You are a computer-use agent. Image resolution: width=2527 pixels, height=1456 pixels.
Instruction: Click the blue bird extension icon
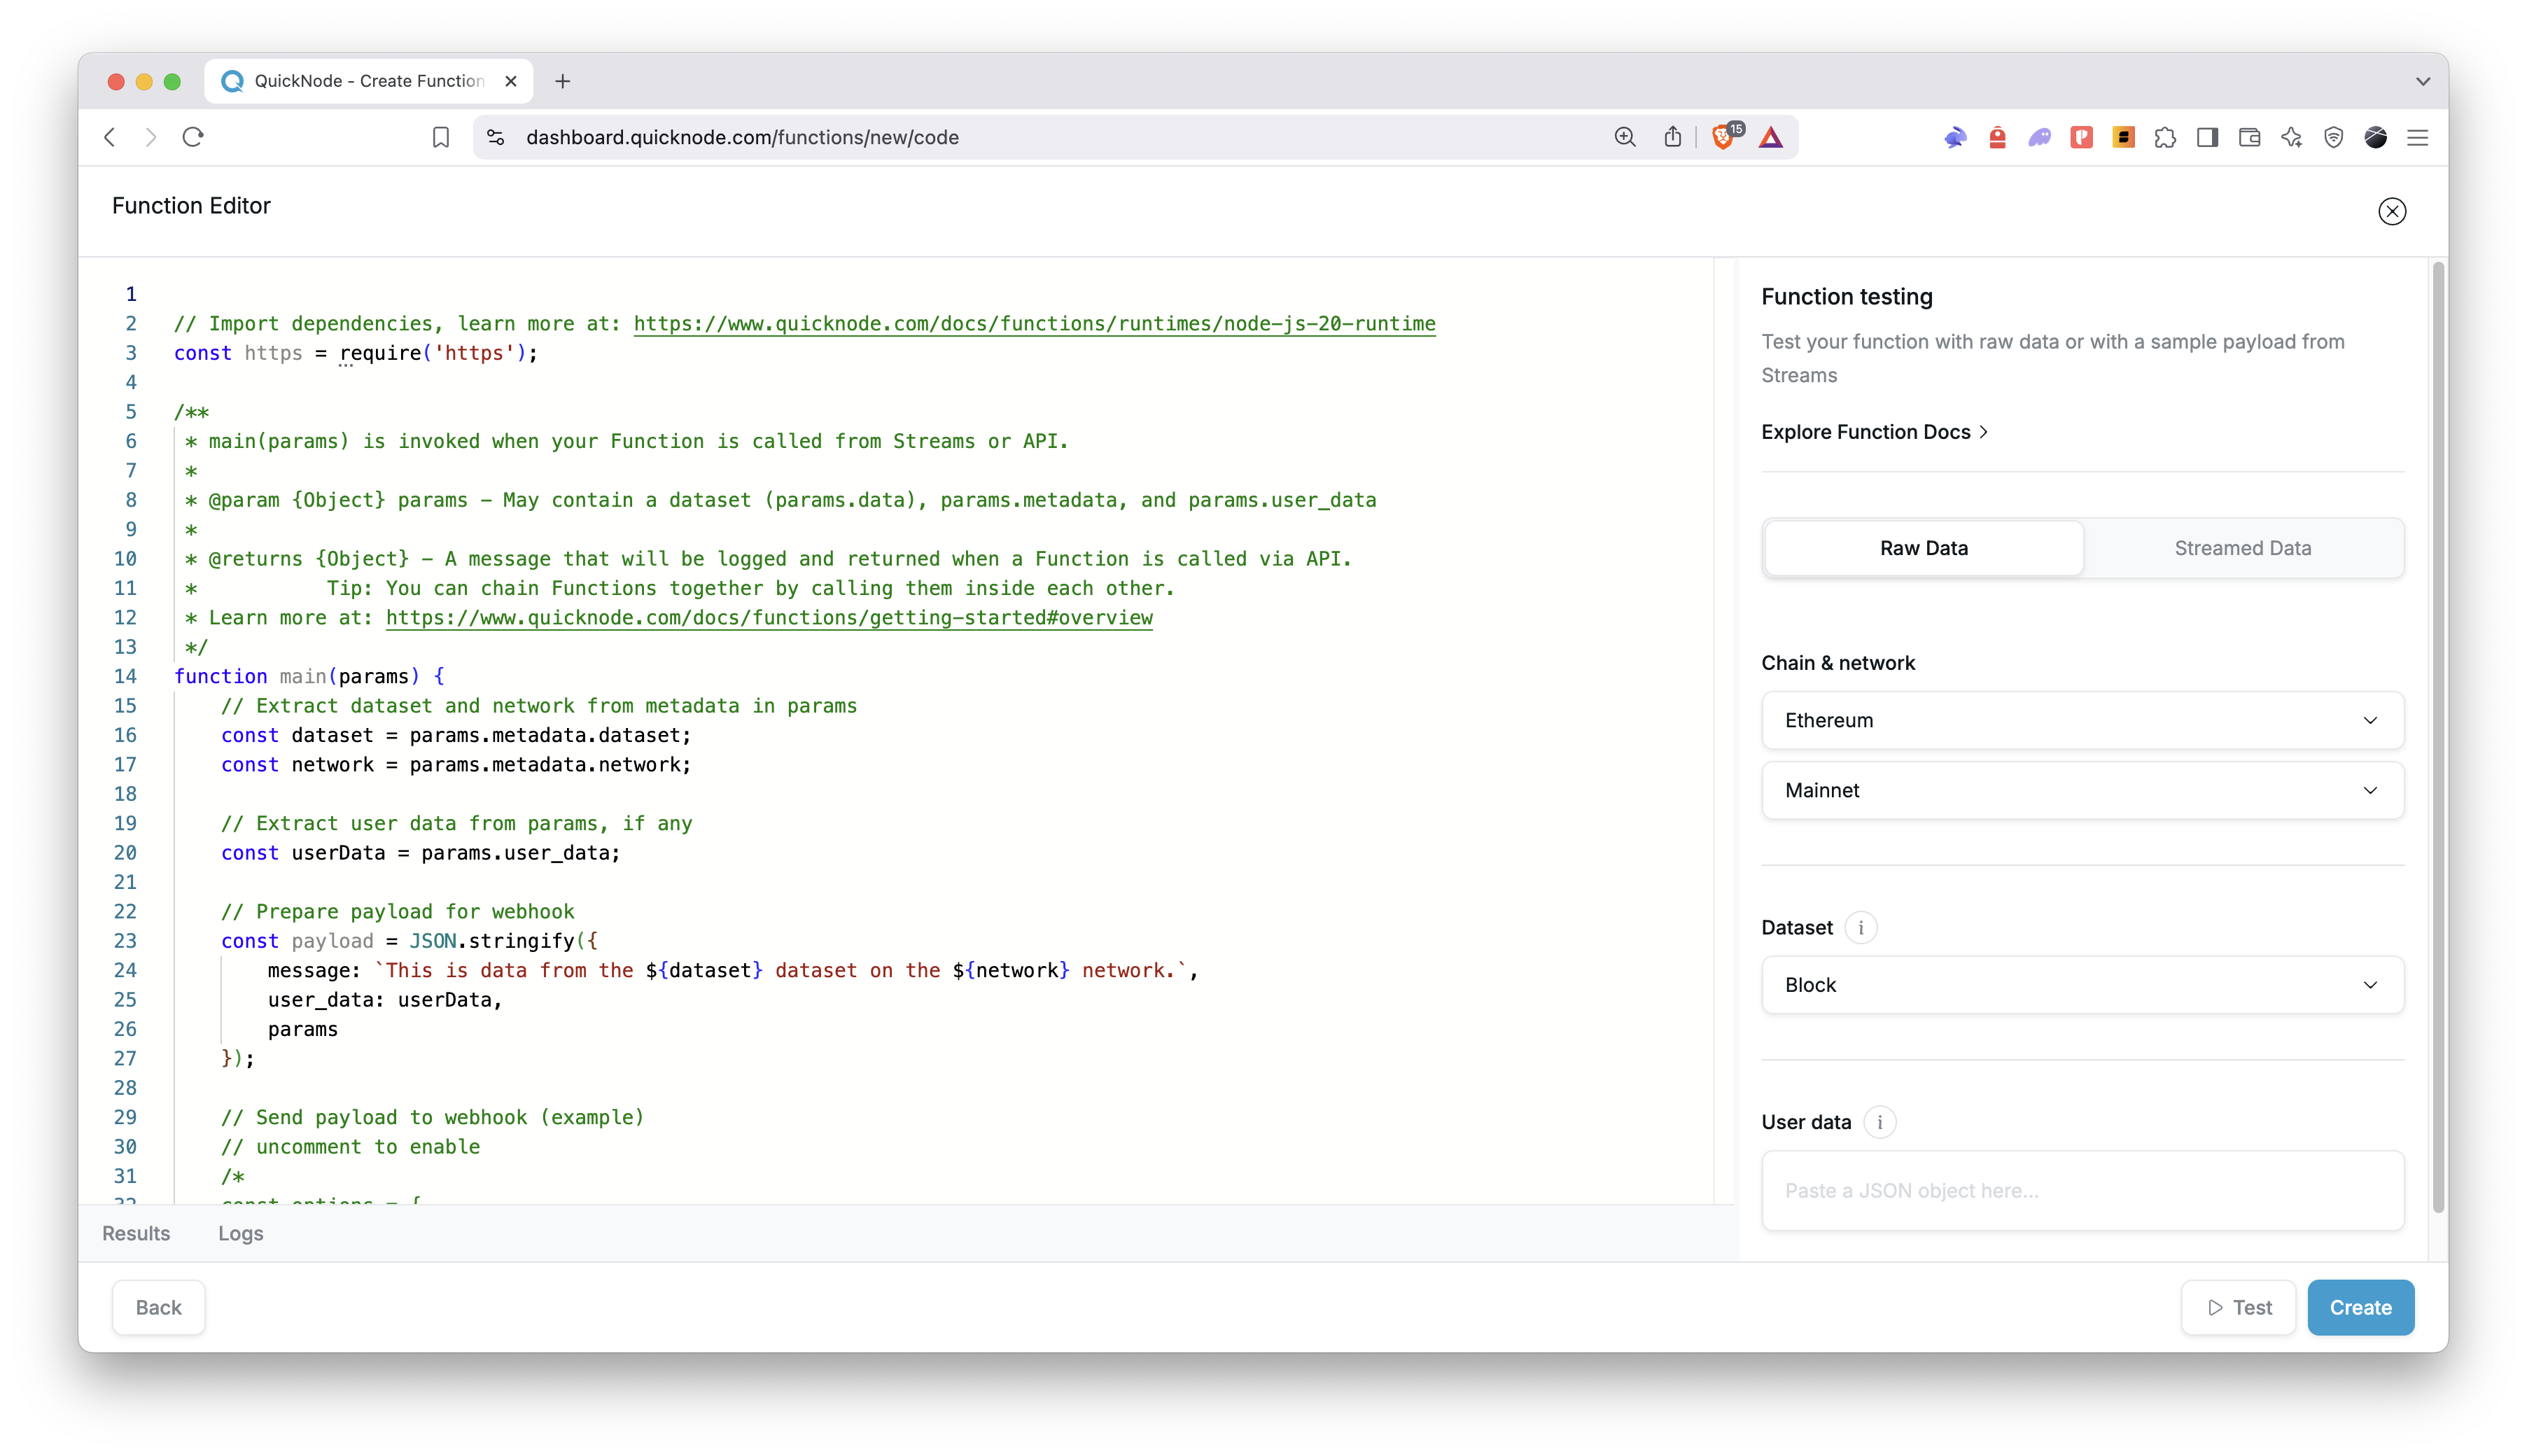pos(1955,137)
